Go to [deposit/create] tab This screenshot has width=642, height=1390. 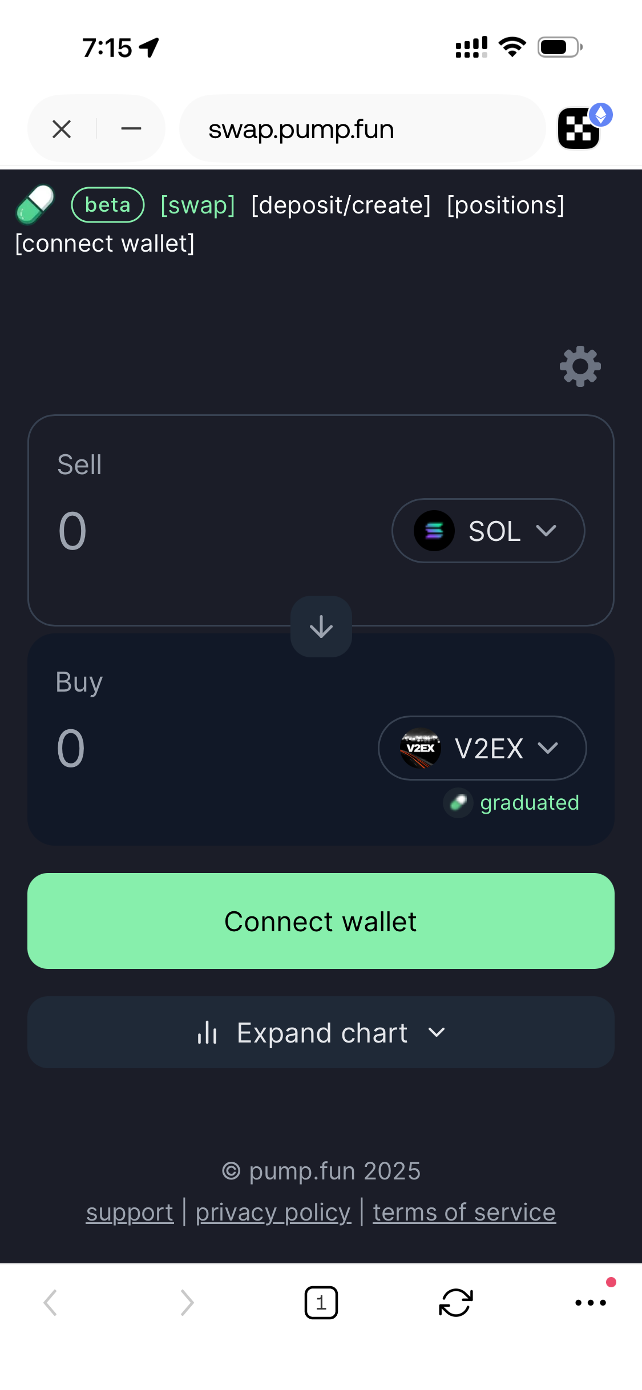(341, 205)
